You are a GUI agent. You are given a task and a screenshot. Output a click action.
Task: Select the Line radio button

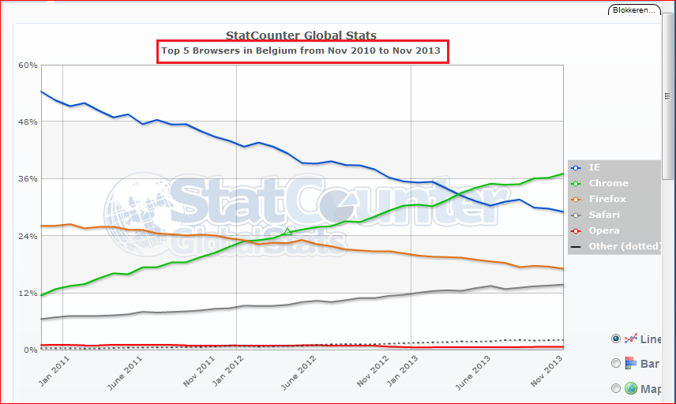[616, 339]
